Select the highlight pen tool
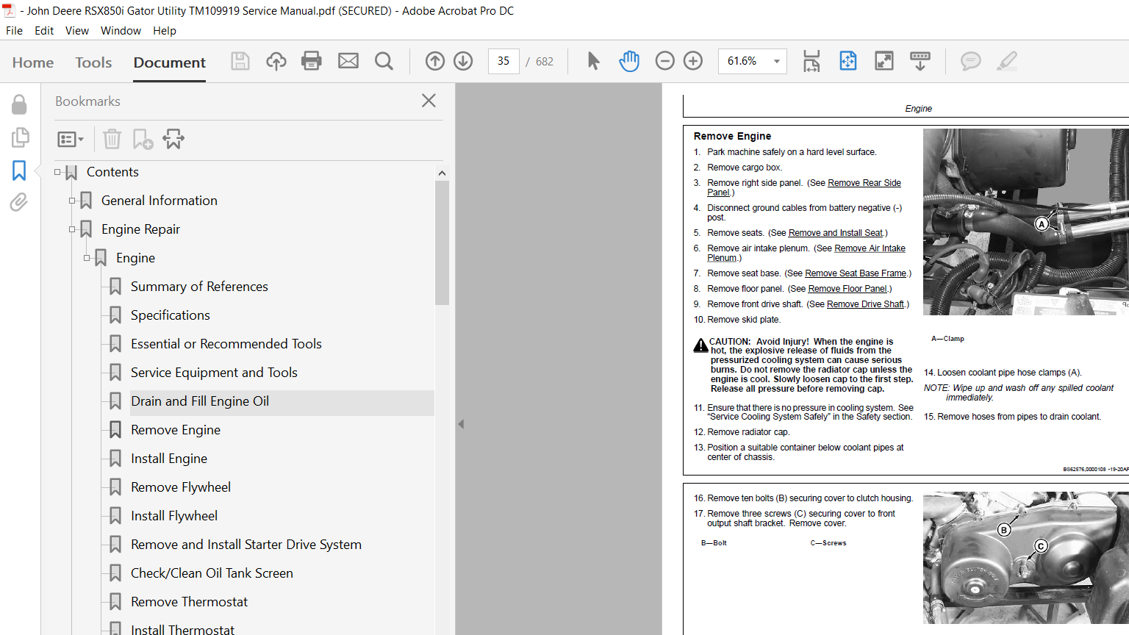This screenshot has width=1129, height=635. click(1007, 61)
